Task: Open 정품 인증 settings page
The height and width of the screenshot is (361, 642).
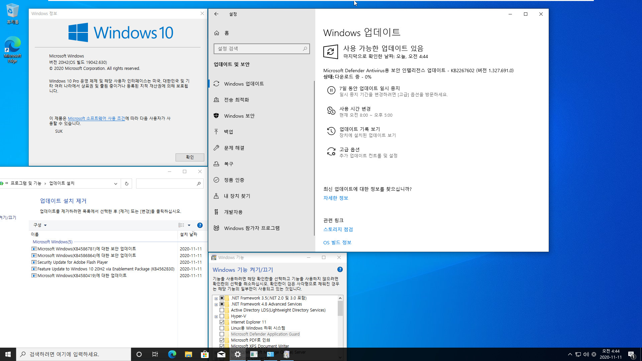Action: (x=261, y=180)
